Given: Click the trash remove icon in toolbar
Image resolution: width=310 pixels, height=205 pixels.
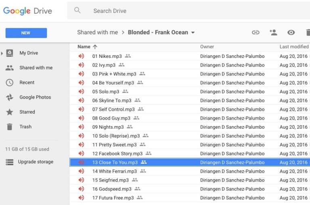Looking at the screenshot, I should pos(308,32).
